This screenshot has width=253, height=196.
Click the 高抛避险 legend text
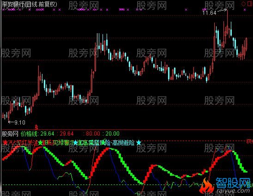[123, 143]
